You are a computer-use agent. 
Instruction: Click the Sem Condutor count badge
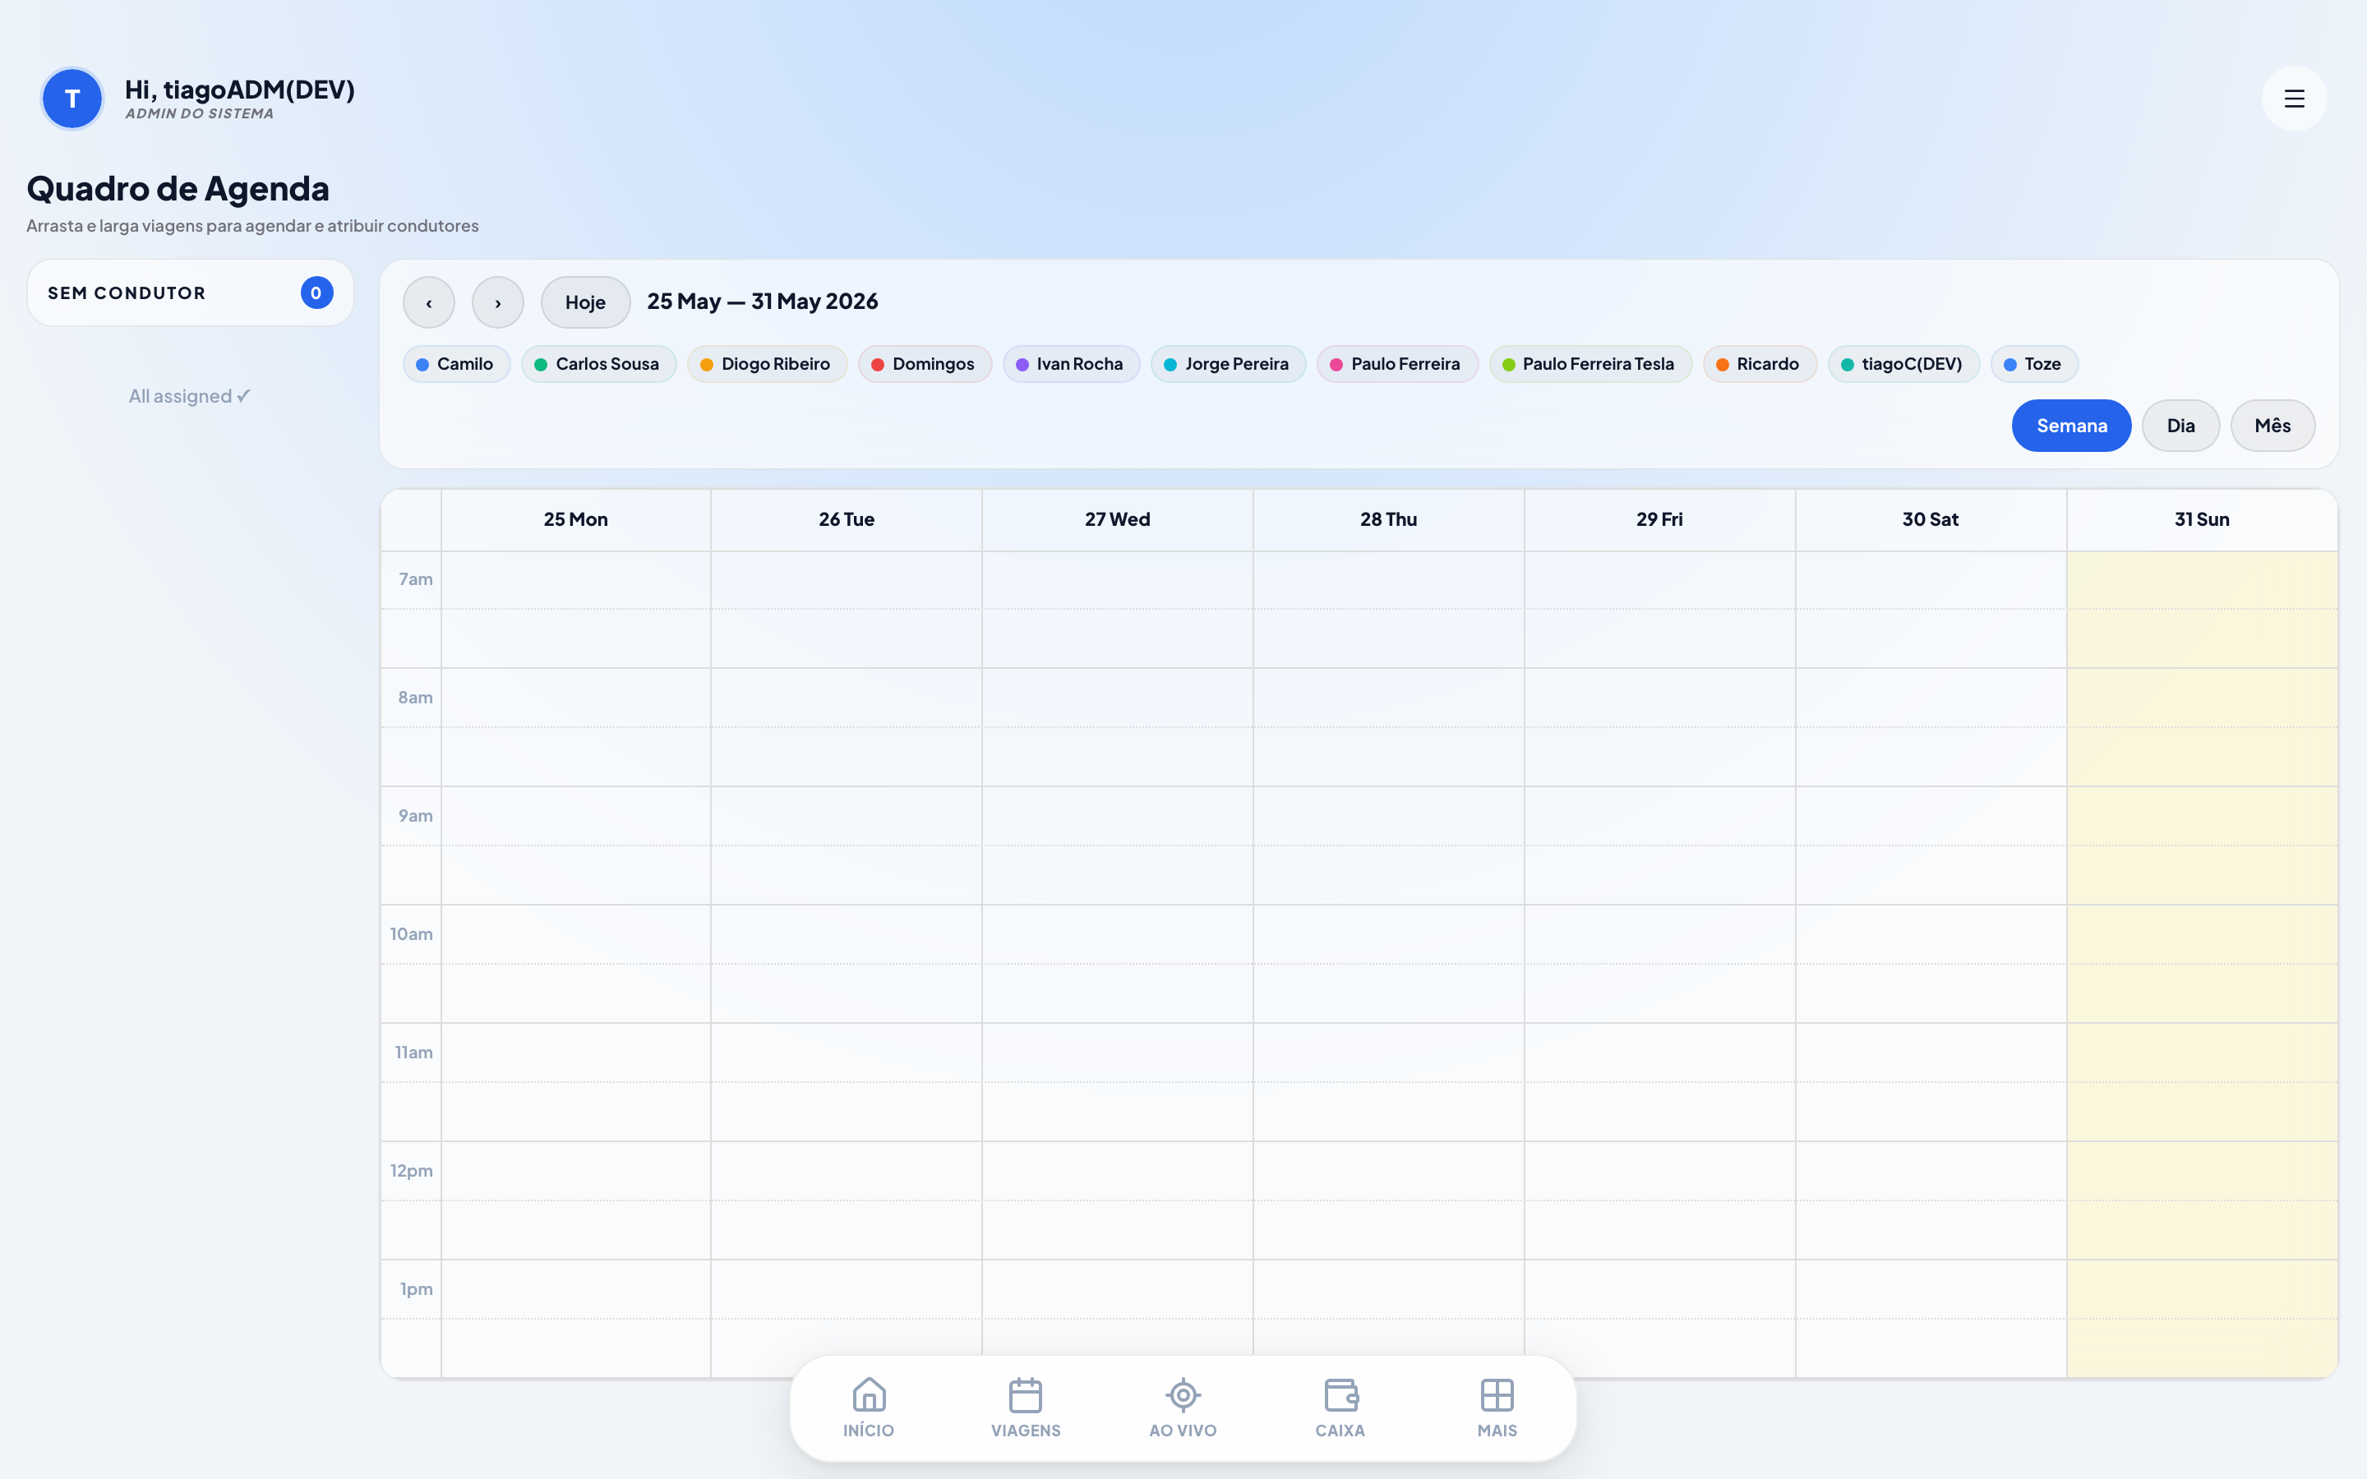point(316,293)
